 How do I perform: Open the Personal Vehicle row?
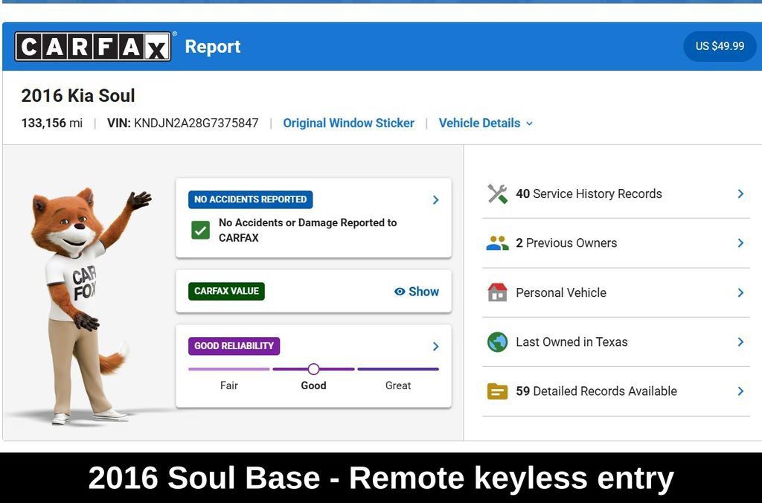coord(615,292)
